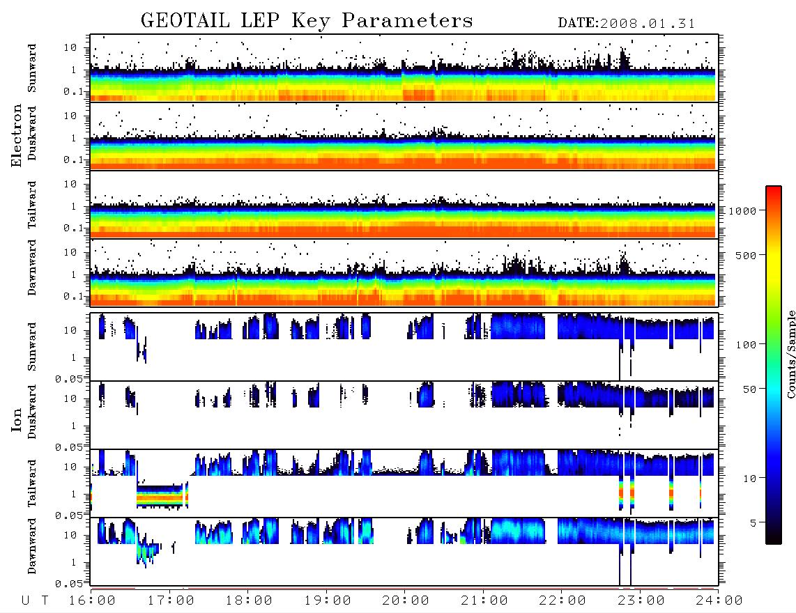
Task: Select the "17:00" time tick label
Action: (171, 601)
